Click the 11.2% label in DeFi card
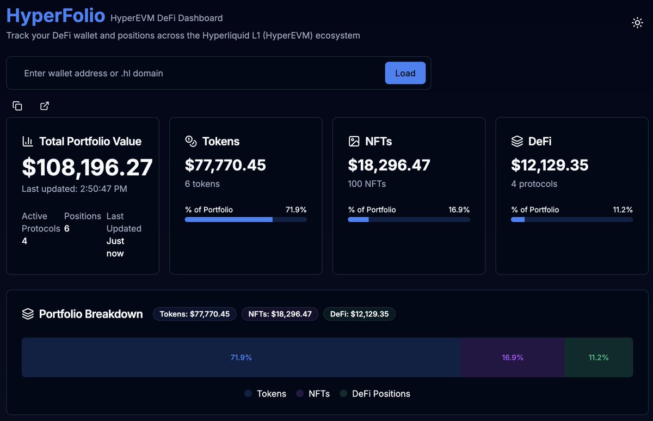Image resolution: width=653 pixels, height=421 pixels. pos(623,210)
